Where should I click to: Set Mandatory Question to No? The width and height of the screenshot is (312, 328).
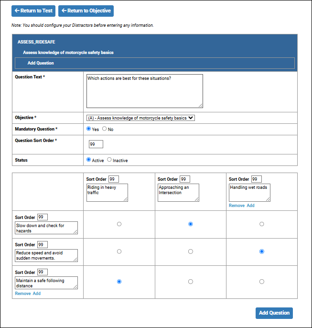[x=105, y=129]
